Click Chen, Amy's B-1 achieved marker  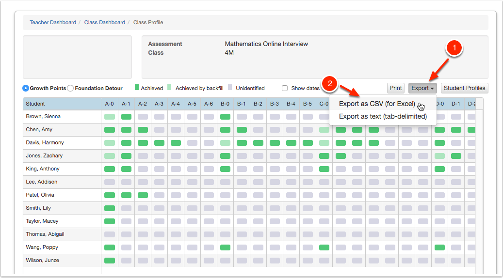tap(242, 130)
